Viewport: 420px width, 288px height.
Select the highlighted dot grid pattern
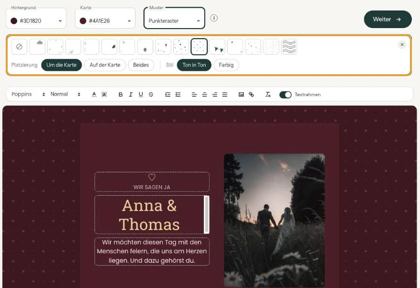[199, 47]
